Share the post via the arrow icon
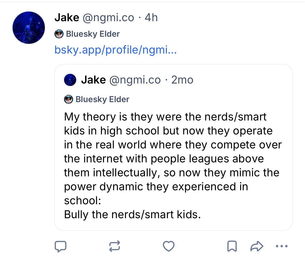Screen dimensions: 305x257 (257, 246)
